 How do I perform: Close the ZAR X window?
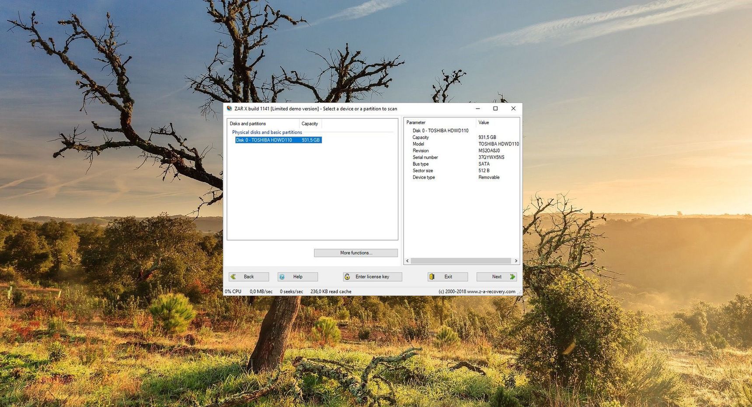click(513, 109)
